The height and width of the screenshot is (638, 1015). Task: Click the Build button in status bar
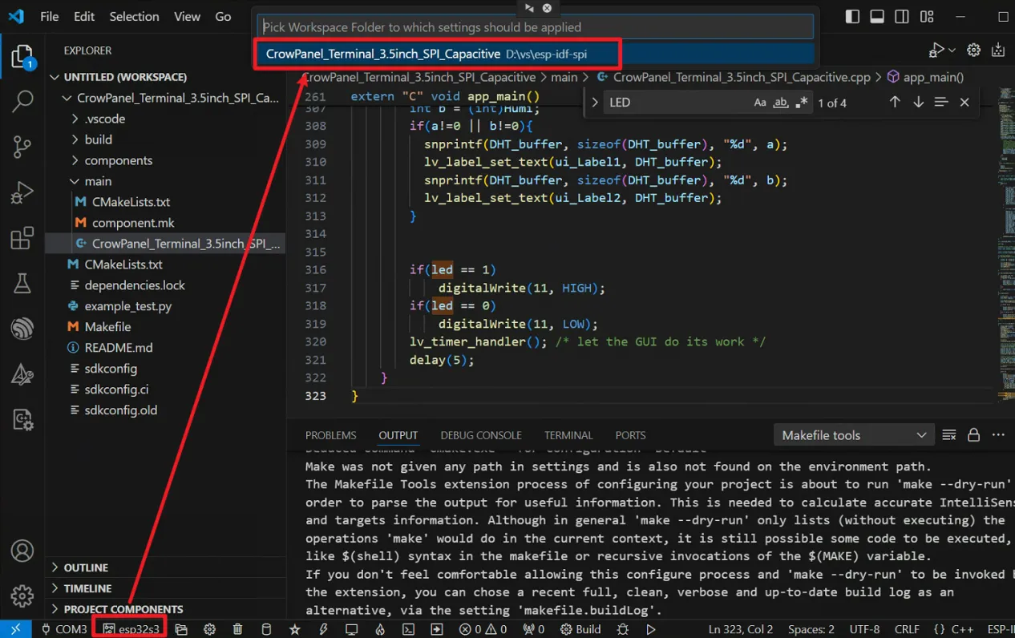[x=581, y=629]
